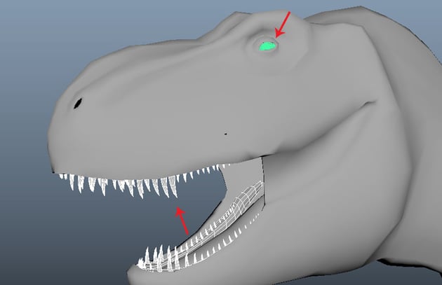This screenshot has width=442, height=285.
Task: Select the black nostril on the snout
Action: point(78,103)
